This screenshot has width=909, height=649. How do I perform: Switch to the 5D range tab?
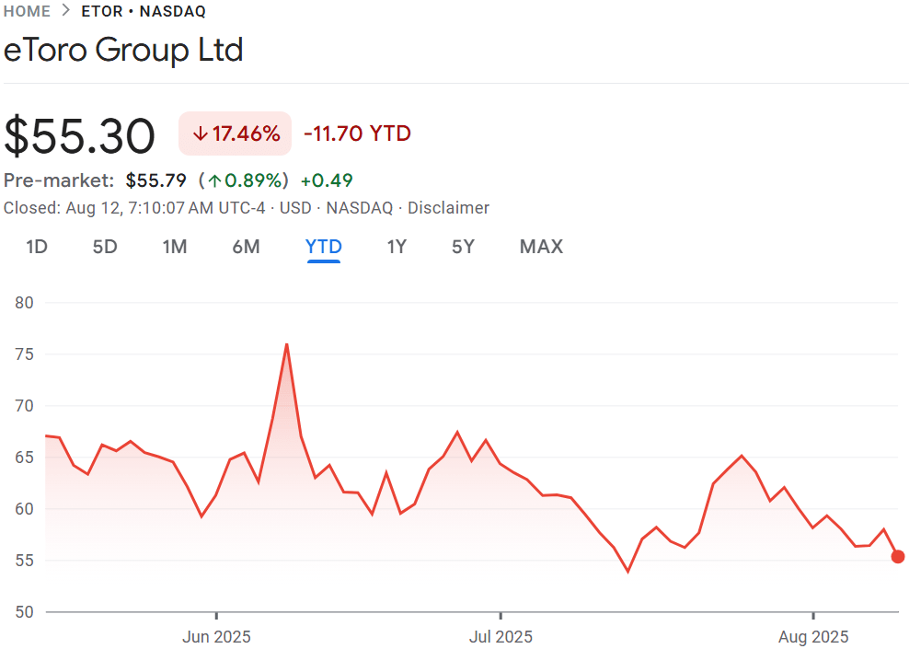[105, 247]
